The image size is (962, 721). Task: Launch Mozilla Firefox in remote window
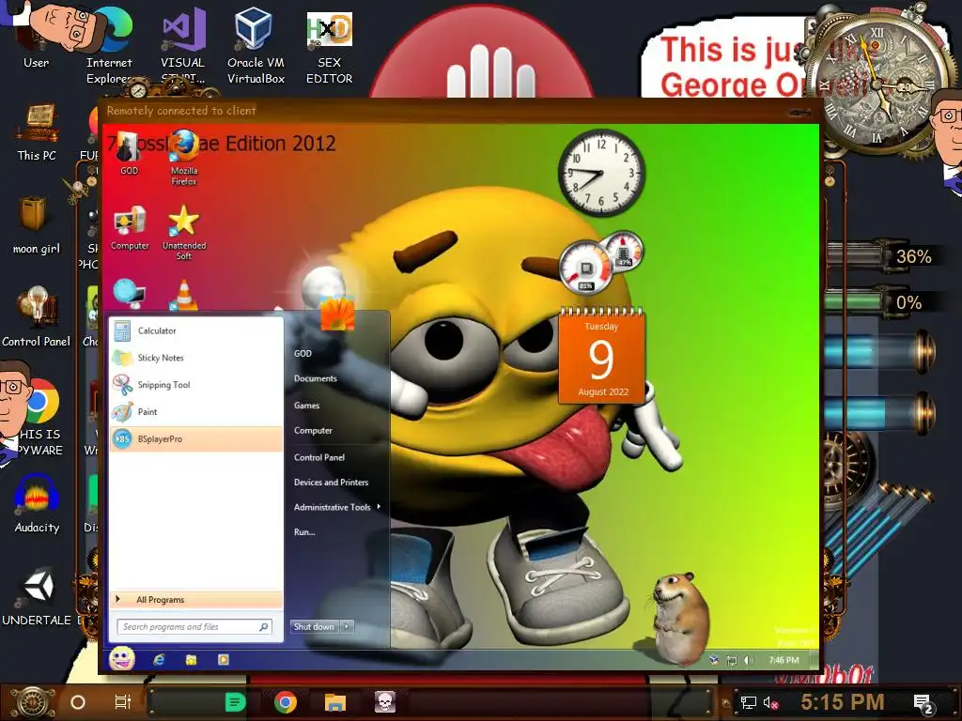tap(183, 158)
